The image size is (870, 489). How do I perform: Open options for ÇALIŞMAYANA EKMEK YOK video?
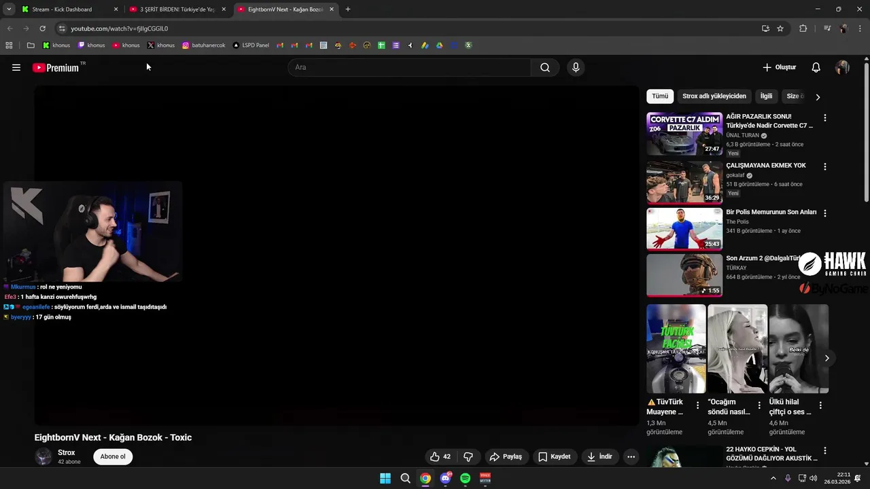tap(825, 166)
